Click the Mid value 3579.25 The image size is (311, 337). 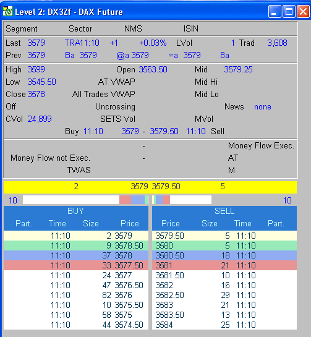tap(238, 69)
